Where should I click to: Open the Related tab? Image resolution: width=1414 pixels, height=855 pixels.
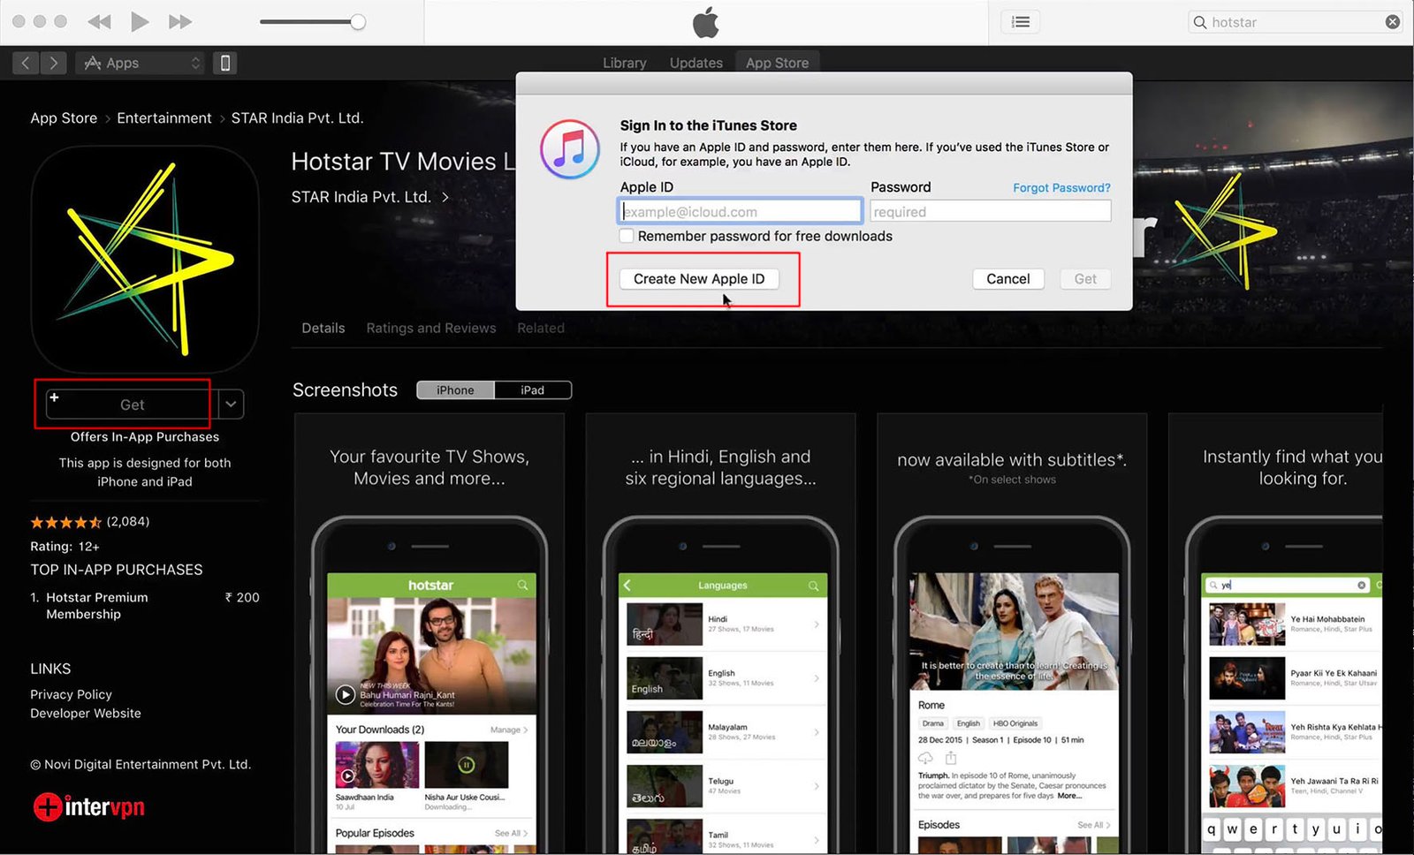point(541,328)
